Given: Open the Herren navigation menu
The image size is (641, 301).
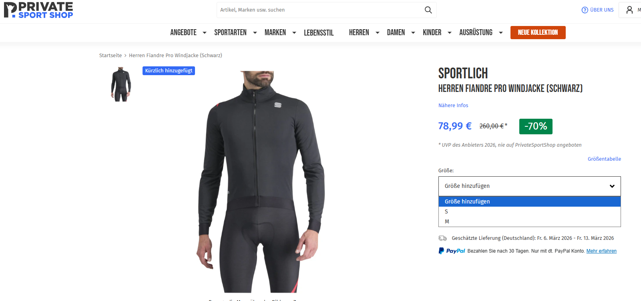Looking at the screenshot, I should pos(359,33).
